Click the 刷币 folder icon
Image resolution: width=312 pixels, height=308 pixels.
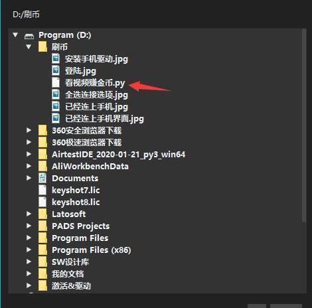point(42,46)
